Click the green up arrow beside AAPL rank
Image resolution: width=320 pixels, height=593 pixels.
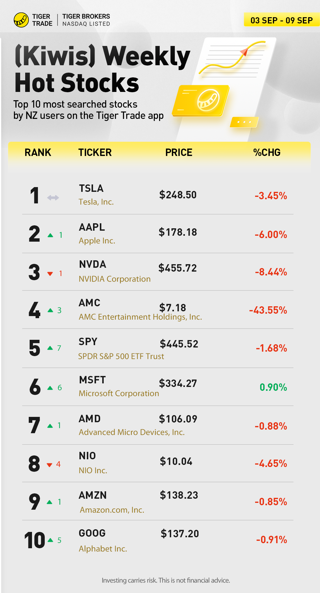(x=50, y=235)
